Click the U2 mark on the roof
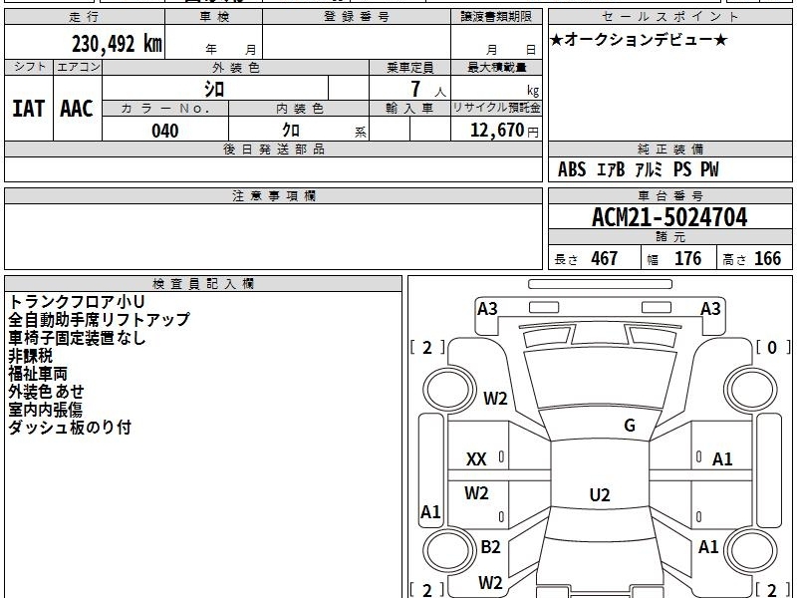797x598 pixels. [600, 494]
